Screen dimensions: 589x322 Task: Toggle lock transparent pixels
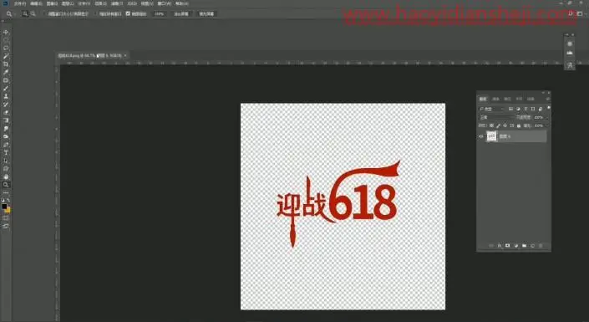491,125
